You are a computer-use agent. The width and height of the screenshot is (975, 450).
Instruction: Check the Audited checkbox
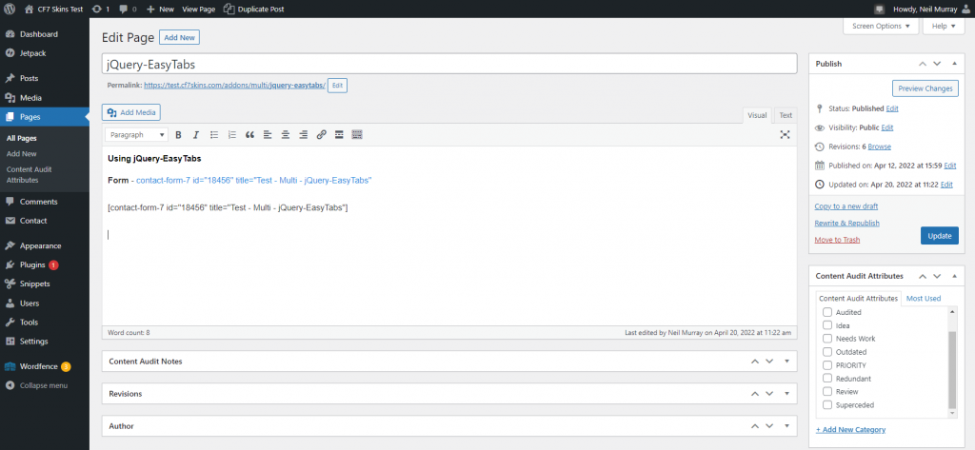pyautogui.click(x=827, y=312)
